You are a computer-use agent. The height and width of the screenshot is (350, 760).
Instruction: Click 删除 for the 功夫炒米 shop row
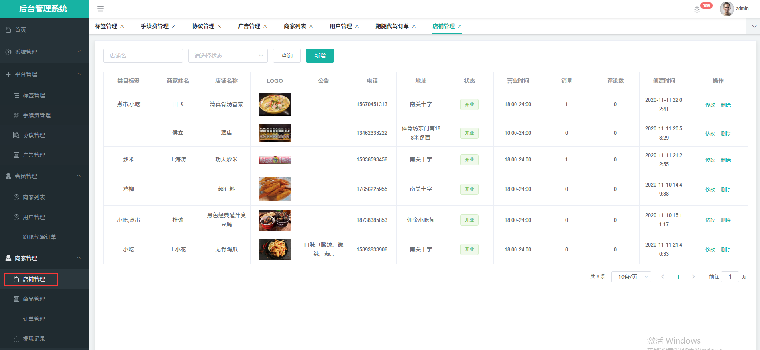tap(726, 160)
